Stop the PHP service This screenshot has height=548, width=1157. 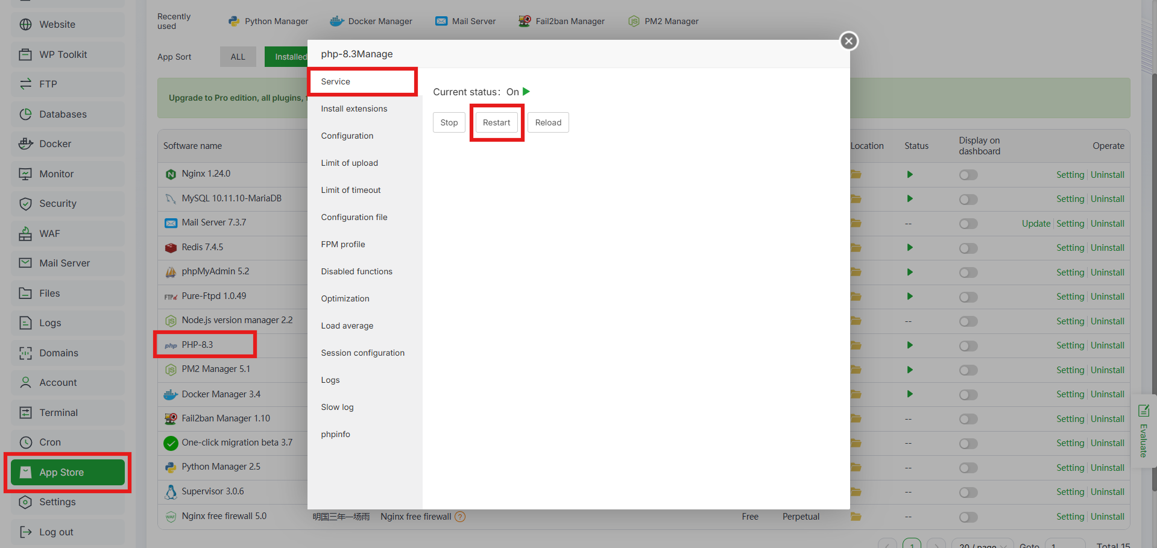(449, 123)
